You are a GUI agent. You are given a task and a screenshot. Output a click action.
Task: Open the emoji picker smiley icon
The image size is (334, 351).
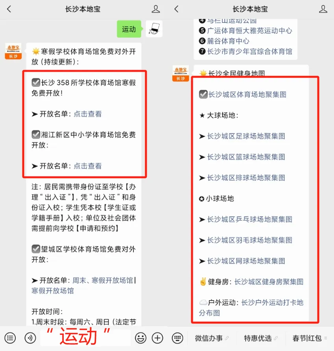(140, 338)
